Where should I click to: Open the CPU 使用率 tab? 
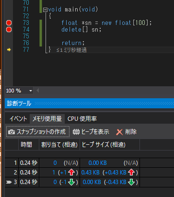82,119
